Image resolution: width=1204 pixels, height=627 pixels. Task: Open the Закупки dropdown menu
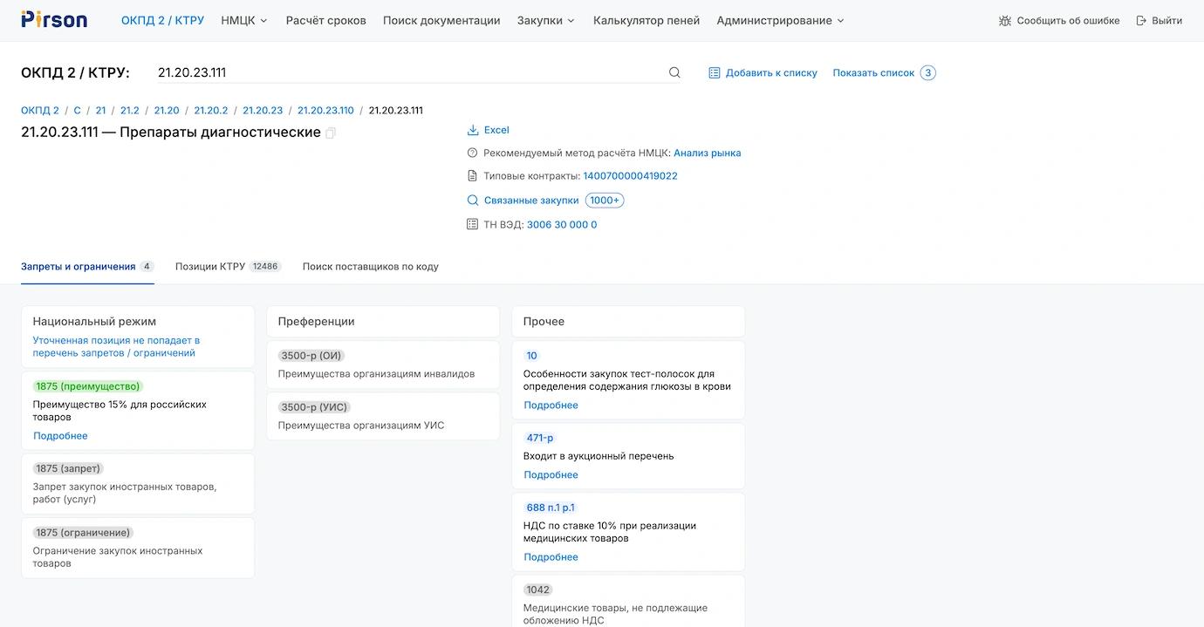546,21
